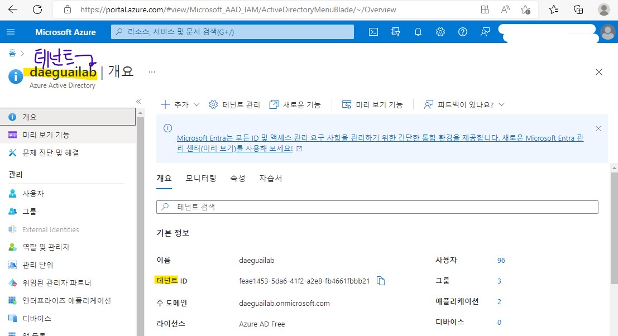This screenshot has height=336, width=618.
Task: Open the browser split screen icon
Action: pos(485,10)
